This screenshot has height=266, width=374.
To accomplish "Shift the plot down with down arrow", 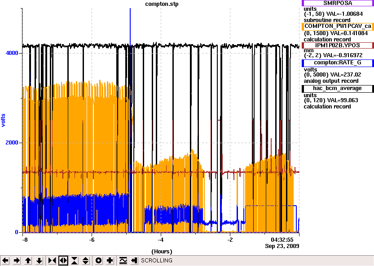I will (40, 261).
